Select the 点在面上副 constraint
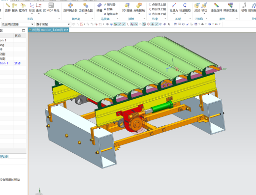Viewport: 256px width, 195px height. (x=157, y=14)
